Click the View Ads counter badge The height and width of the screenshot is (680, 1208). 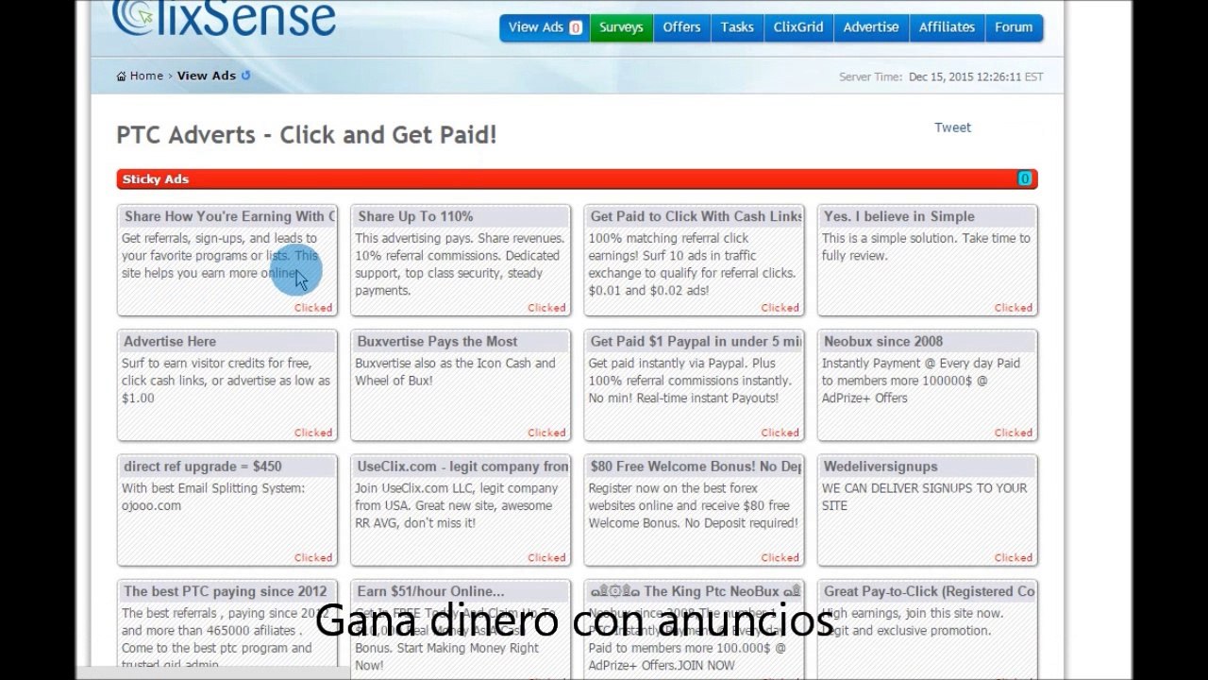click(576, 28)
